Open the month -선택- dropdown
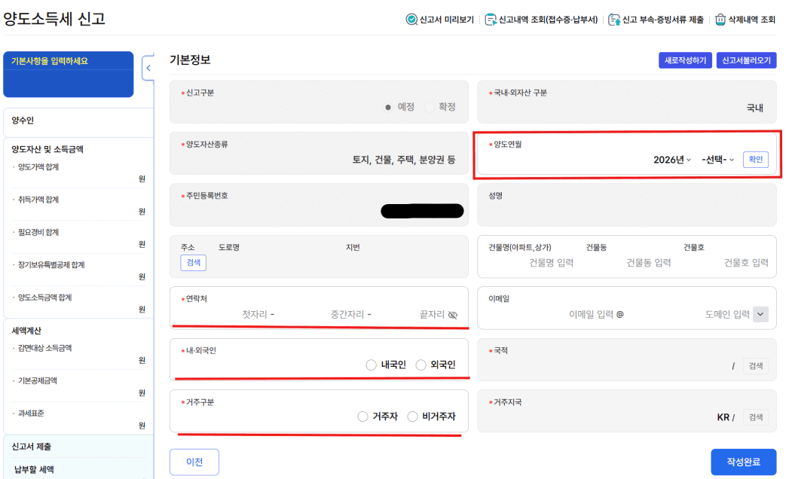The height and width of the screenshot is (479, 789). 717,160
